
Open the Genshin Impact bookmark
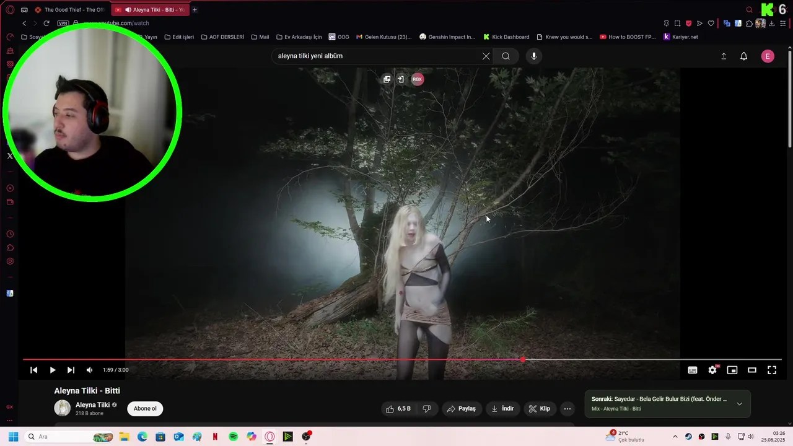coord(447,37)
